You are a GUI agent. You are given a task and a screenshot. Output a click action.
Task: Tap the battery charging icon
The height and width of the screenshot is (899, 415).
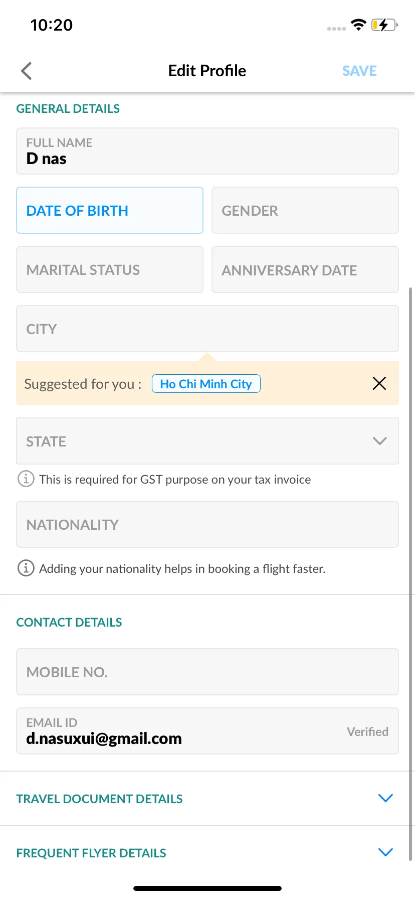click(384, 25)
